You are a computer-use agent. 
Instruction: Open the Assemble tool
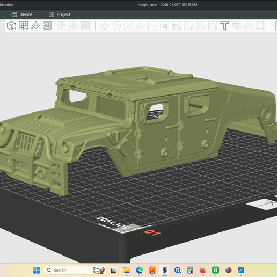249,26
